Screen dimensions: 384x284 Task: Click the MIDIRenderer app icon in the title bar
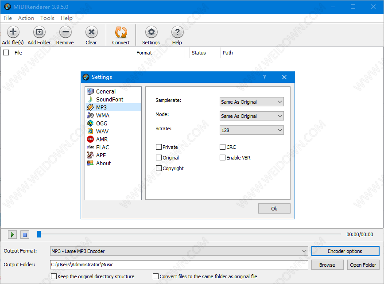point(8,7)
